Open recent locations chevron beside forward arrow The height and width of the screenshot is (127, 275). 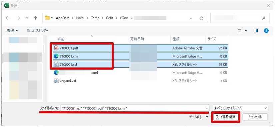pos(27,18)
